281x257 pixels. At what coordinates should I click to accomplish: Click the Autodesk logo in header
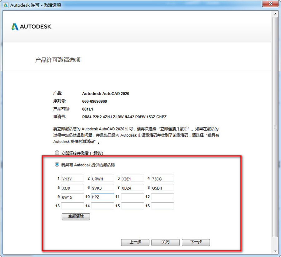tap(32, 27)
